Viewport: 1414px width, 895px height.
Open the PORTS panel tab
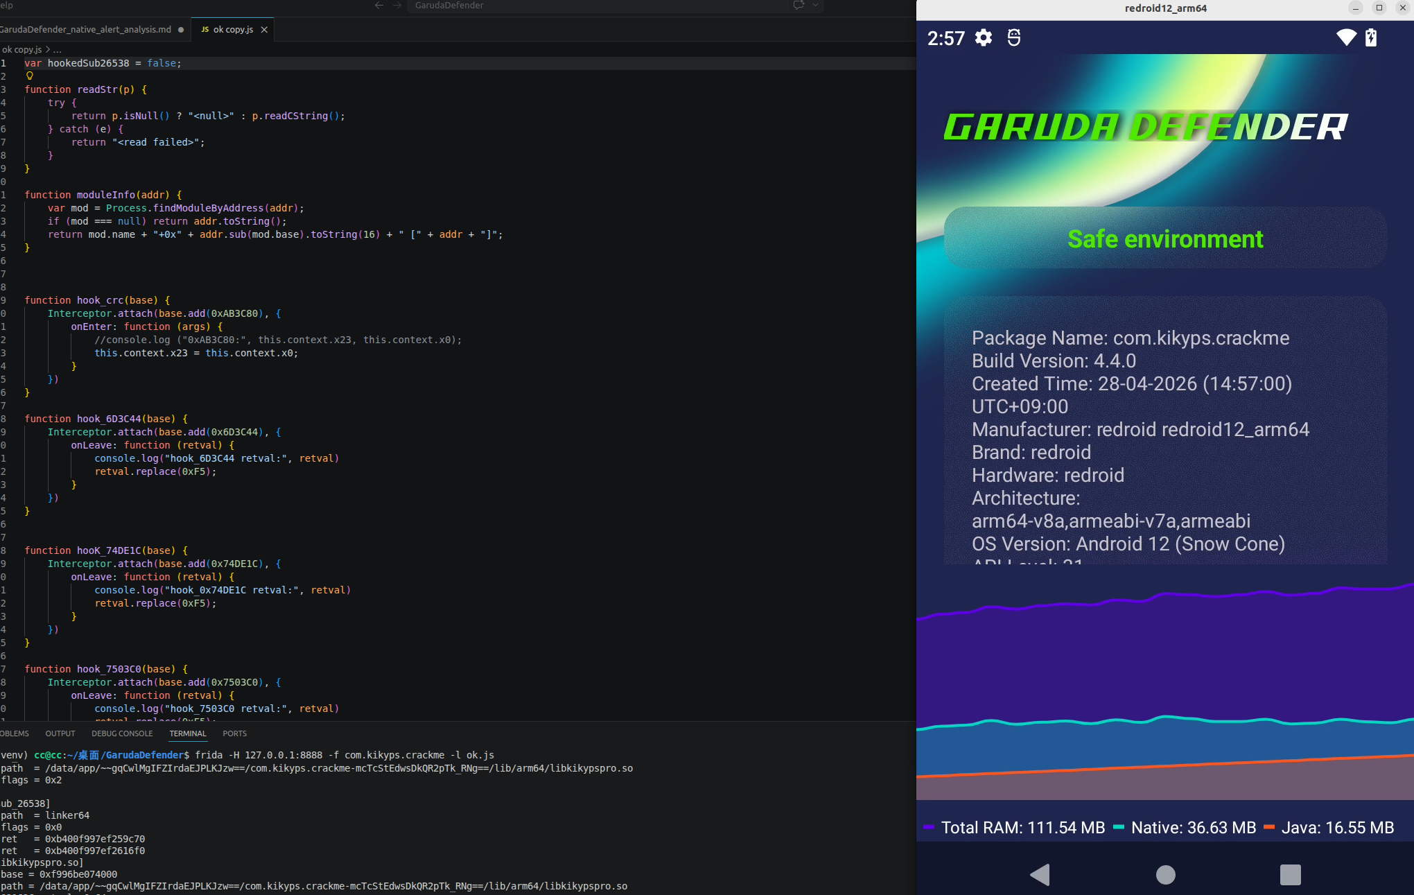(235, 733)
